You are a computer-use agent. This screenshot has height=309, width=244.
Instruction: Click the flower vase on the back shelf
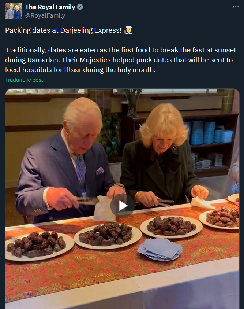coord(132,103)
